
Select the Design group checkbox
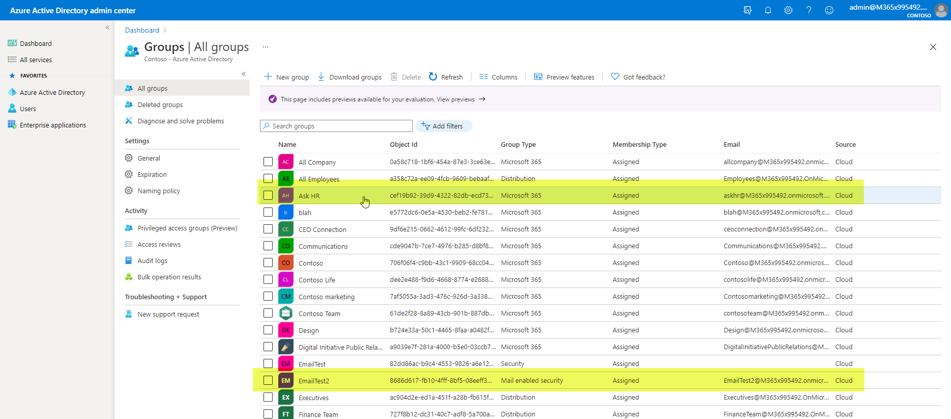(268, 330)
